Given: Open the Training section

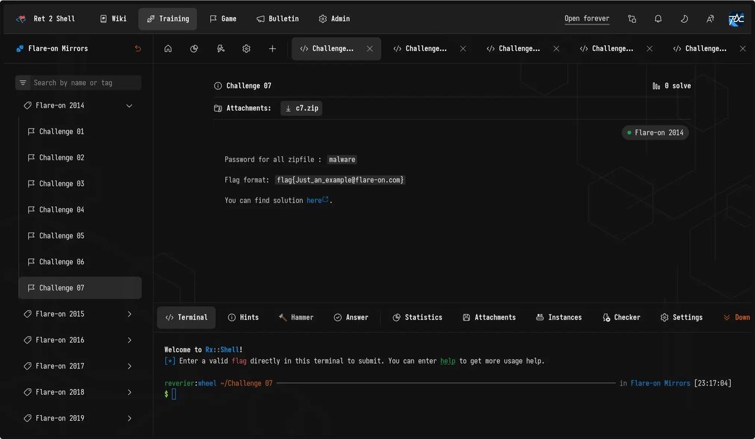Looking at the screenshot, I should pyautogui.click(x=167, y=19).
